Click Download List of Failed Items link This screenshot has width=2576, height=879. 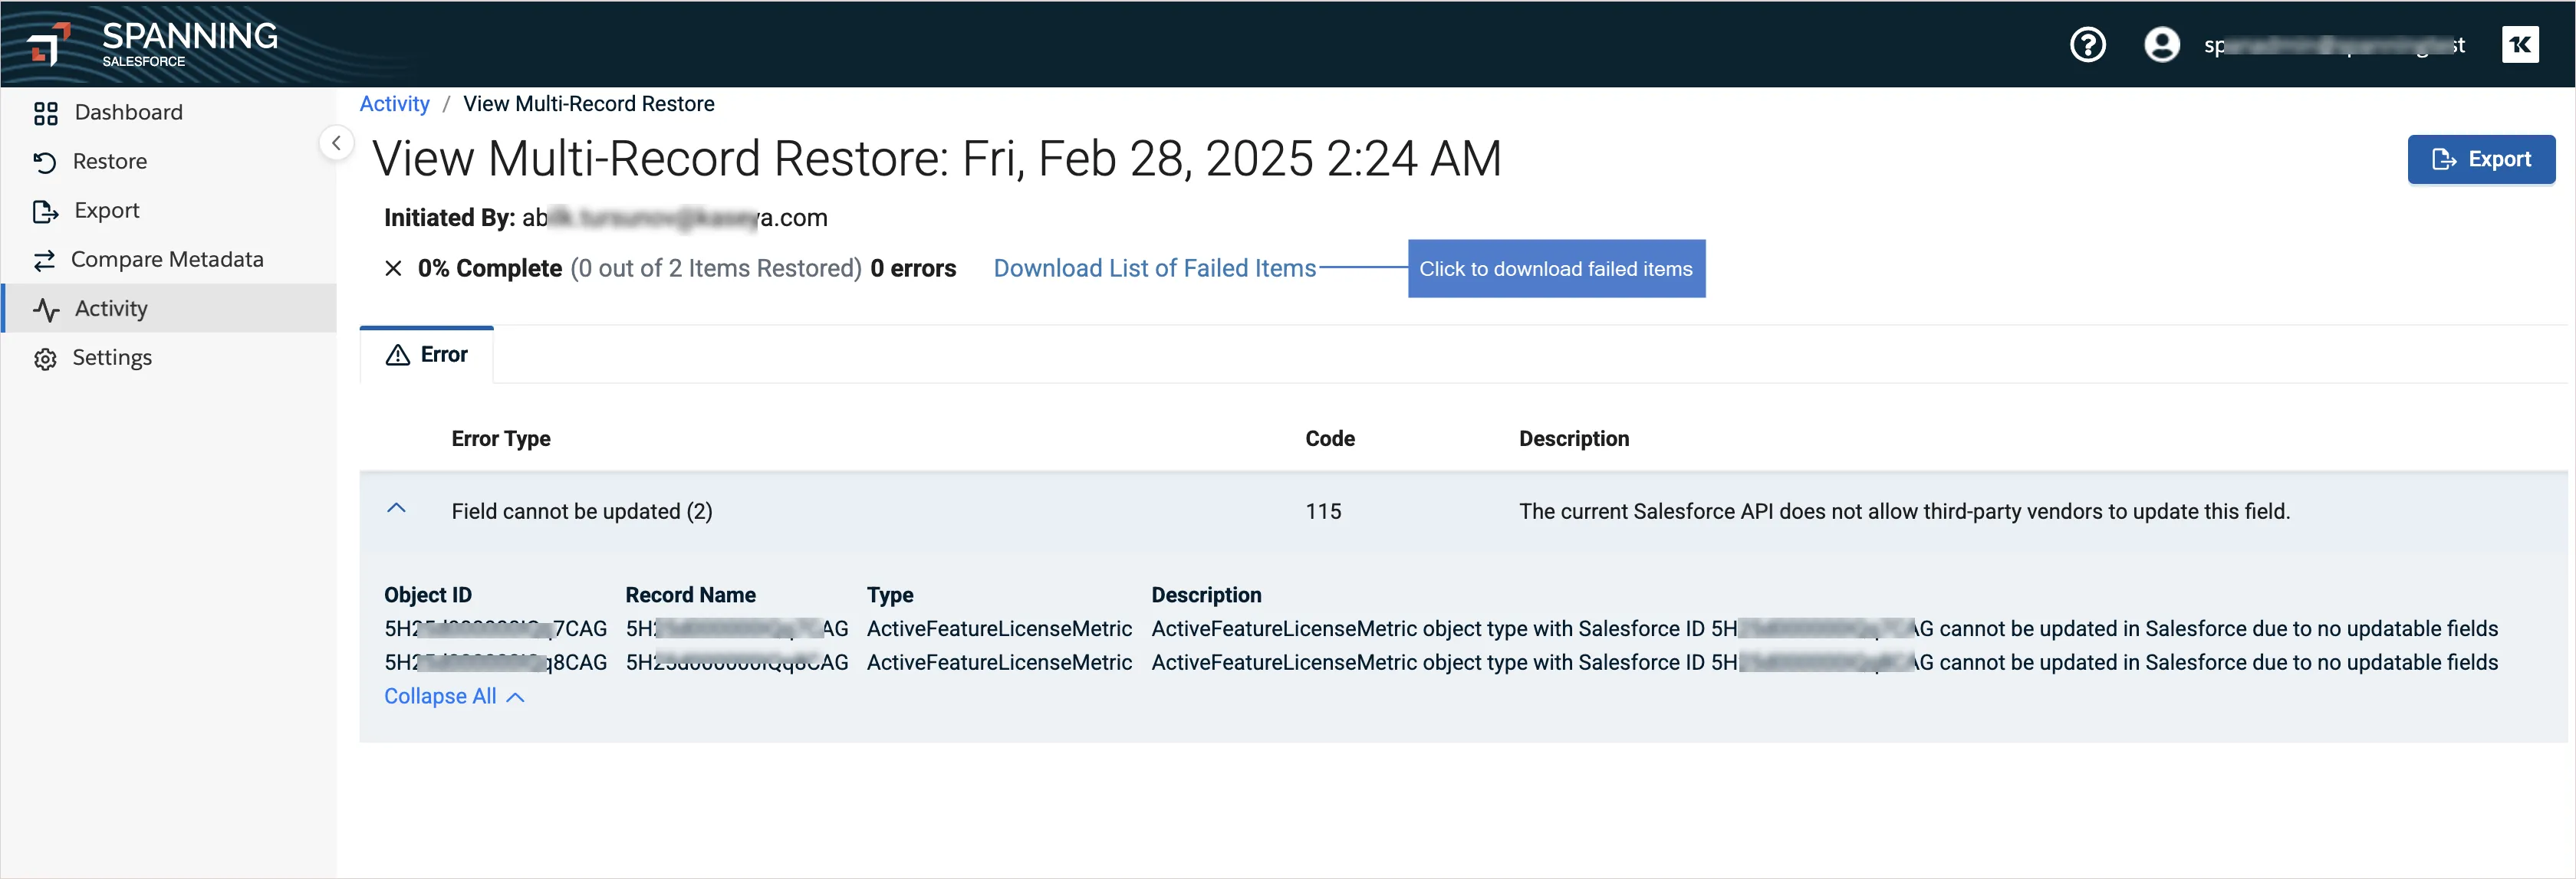click(x=1154, y=269)
